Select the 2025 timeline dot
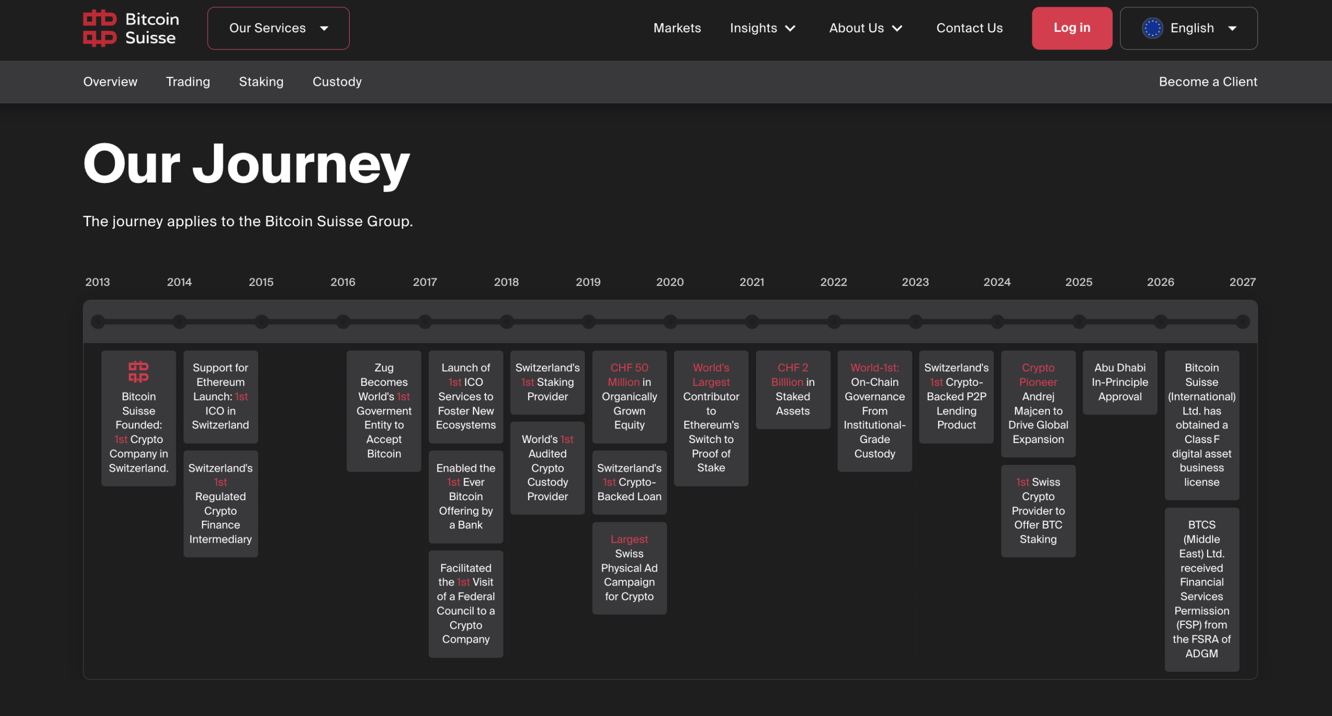Viewport: 1332px width, 716px height. tap(1079, 321)
